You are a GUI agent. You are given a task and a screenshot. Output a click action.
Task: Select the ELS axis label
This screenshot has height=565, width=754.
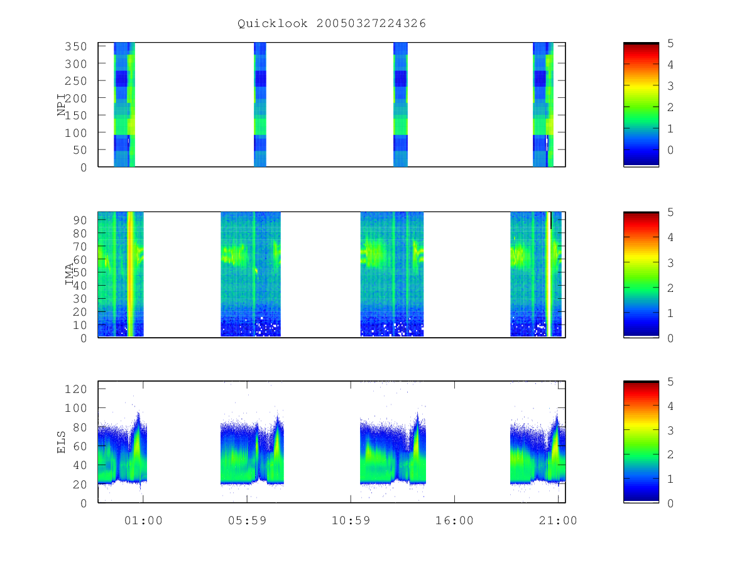(62, 442)
